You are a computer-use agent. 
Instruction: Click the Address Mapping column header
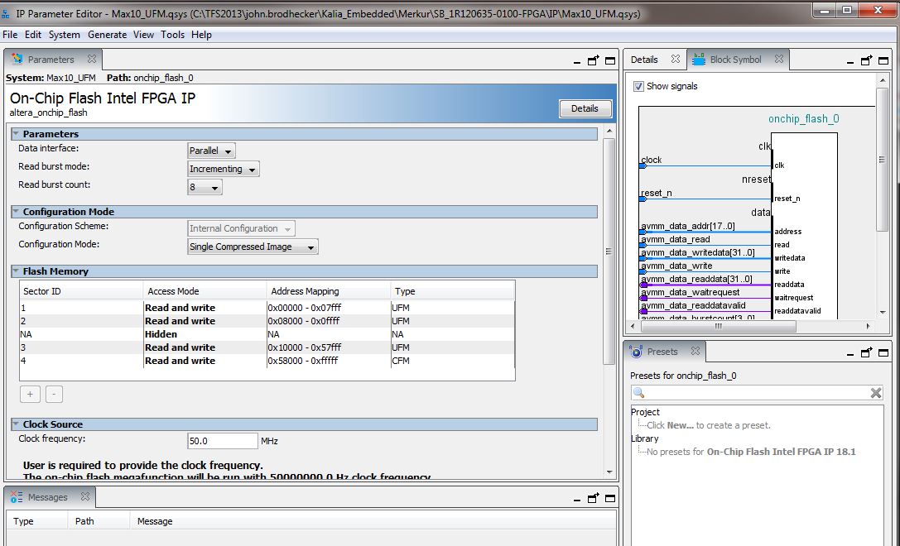[x=329, y=291]
